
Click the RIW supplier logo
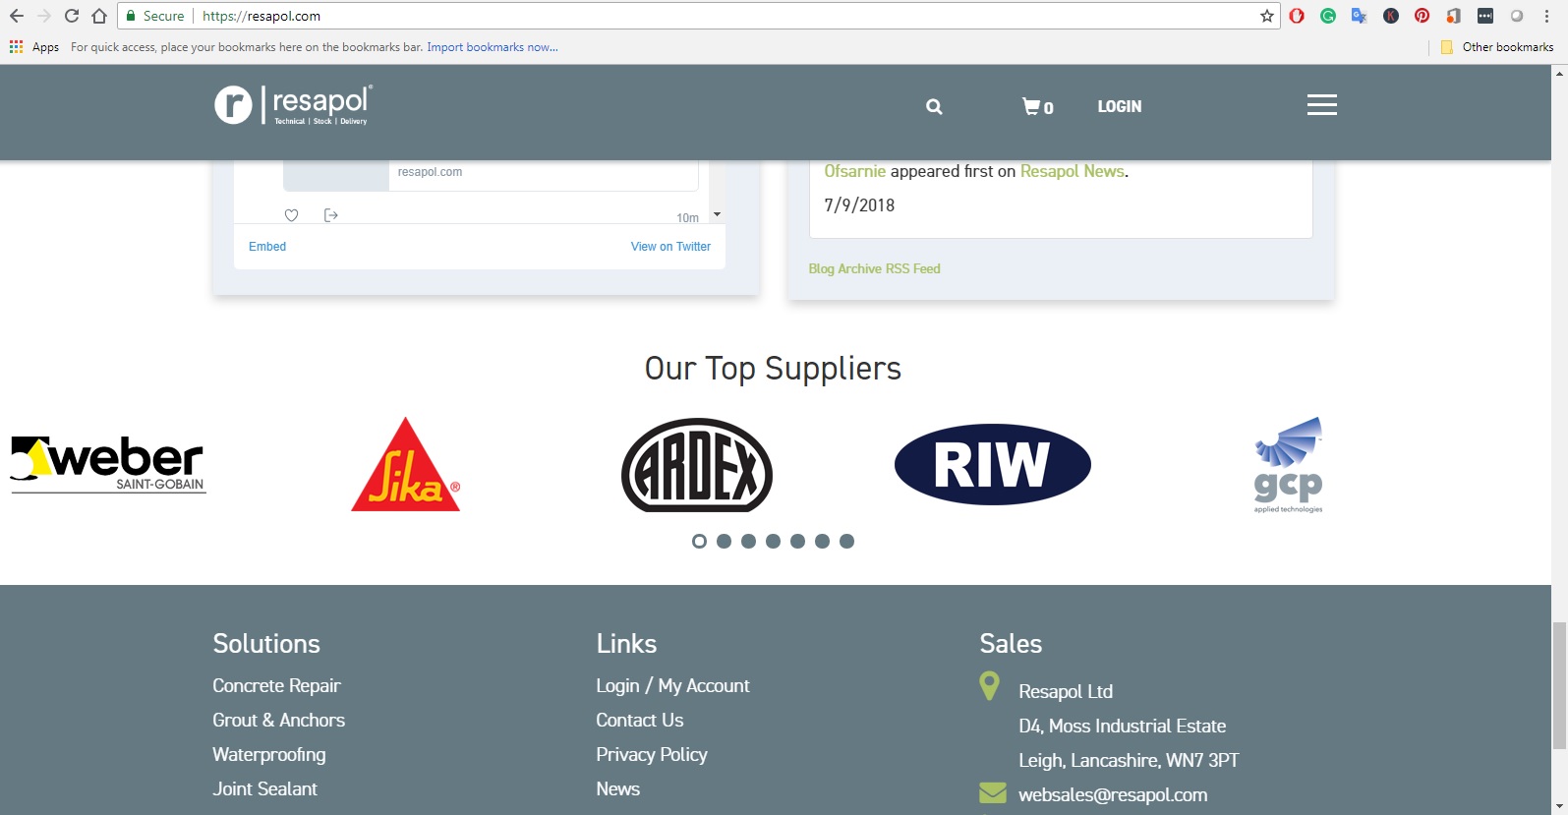(993, 464)
